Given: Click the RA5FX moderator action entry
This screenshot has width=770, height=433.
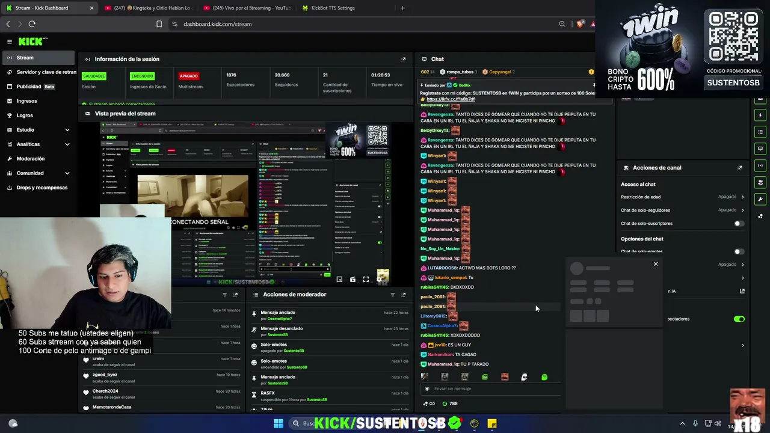Looking at the screenshot, I should point(330,396).
